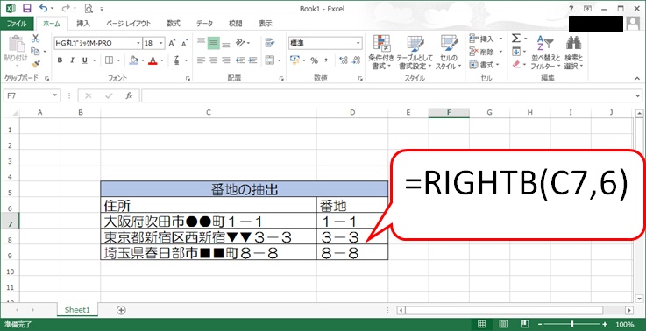Click the Copy icon in clipboard group
646x331 pixels.
click(35, 51)
